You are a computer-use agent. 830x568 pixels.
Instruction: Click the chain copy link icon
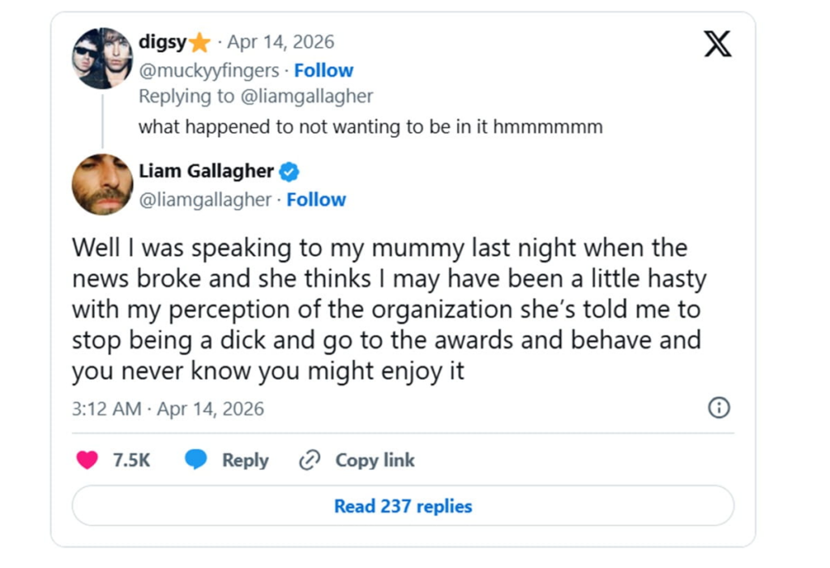click(309, 460)
